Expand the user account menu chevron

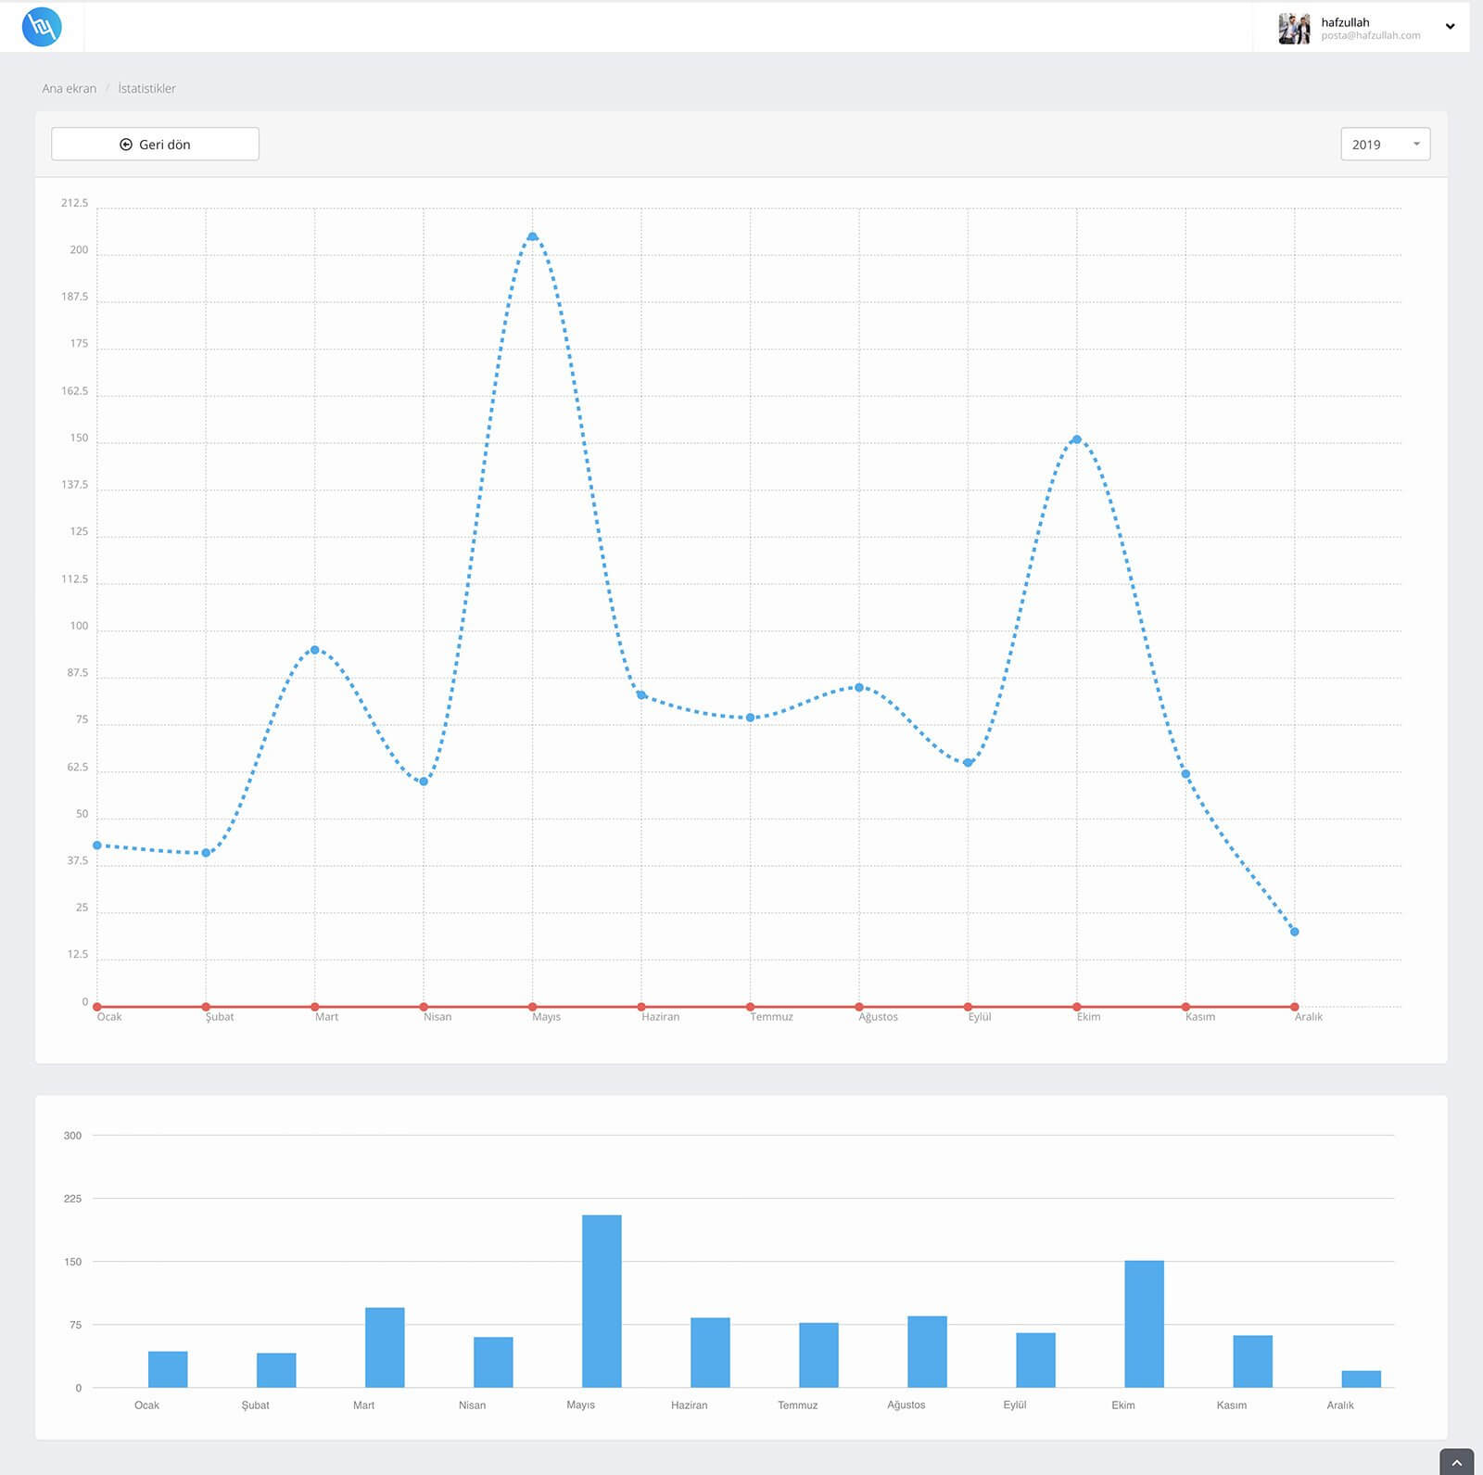tap(1450, 27)
